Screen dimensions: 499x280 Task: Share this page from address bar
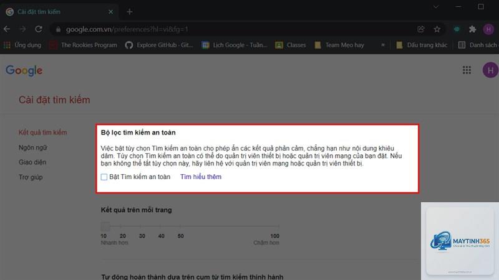click(x=421, y=29)
